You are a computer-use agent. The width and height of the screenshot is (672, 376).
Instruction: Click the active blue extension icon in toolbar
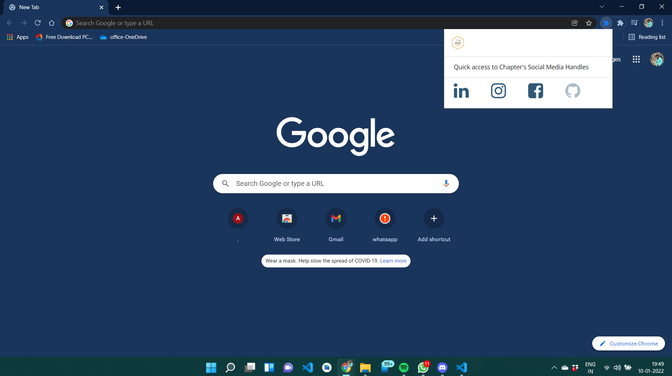point(606,23)
